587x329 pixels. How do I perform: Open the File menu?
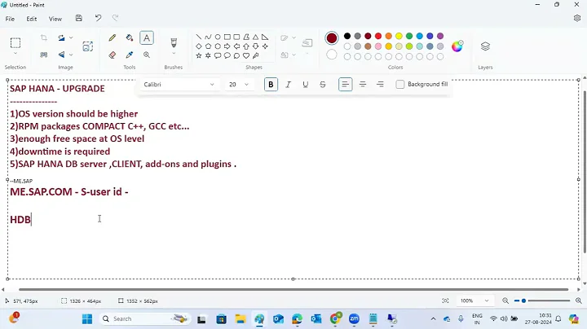(10, 19)
